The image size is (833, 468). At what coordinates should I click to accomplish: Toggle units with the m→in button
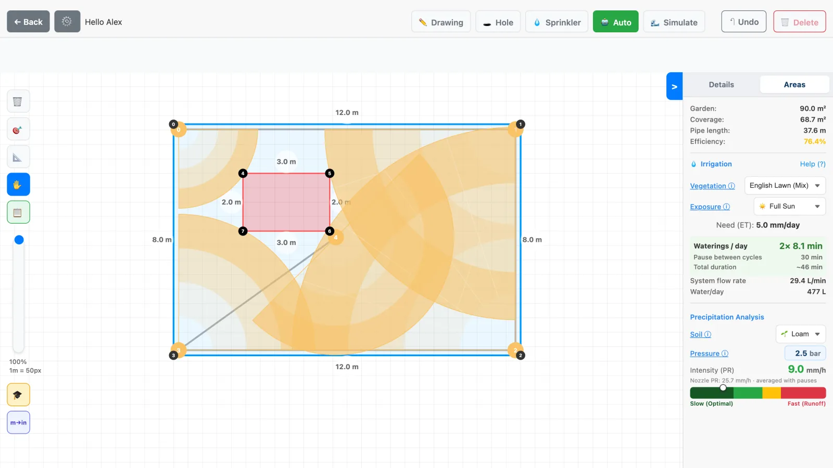click(x=18, y=422)
